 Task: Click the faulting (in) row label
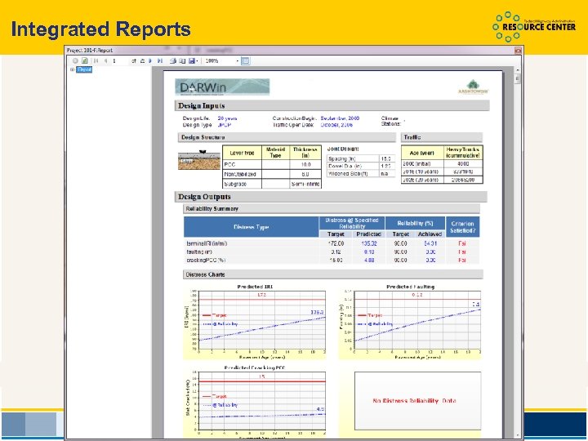coord(199,252)
